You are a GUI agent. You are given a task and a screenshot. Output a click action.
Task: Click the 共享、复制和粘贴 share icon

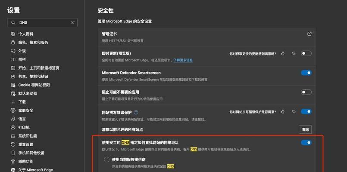(13, 77)
